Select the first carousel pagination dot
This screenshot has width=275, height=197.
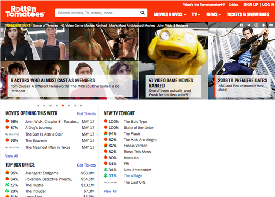point(38,106)
